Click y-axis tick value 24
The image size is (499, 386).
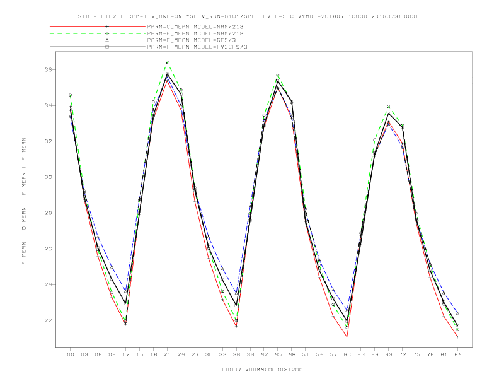[48, 284]
